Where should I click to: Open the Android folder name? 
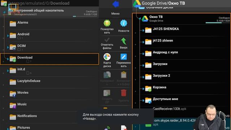coord(23,34)
